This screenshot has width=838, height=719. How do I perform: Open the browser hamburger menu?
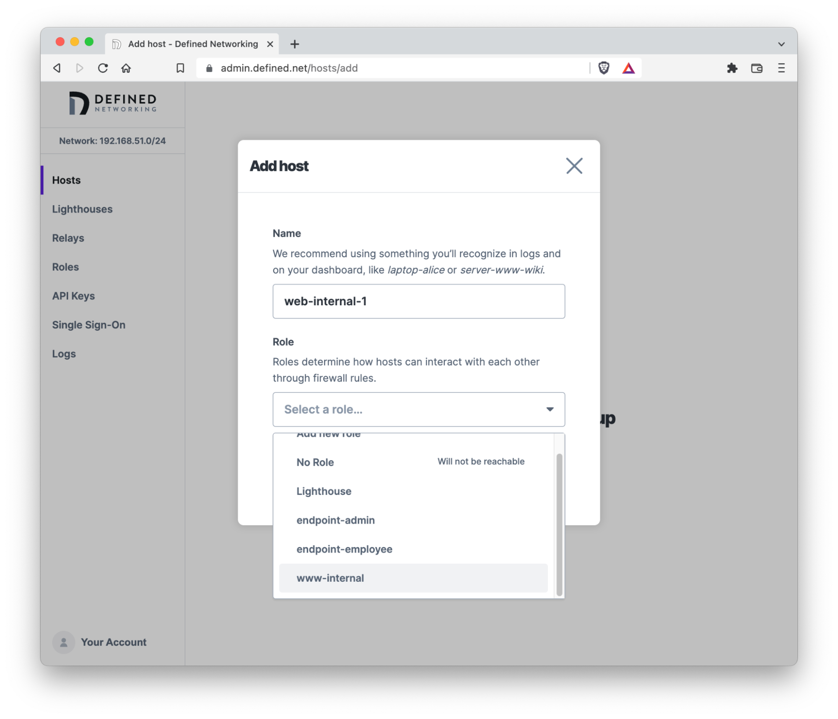(781, 68)
